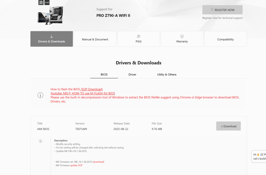Open the PRO Z790-A WIFI II motherboard thumbnail
Image resolution: width=266 pixels, height=175 pixels.
coord(50,15)
